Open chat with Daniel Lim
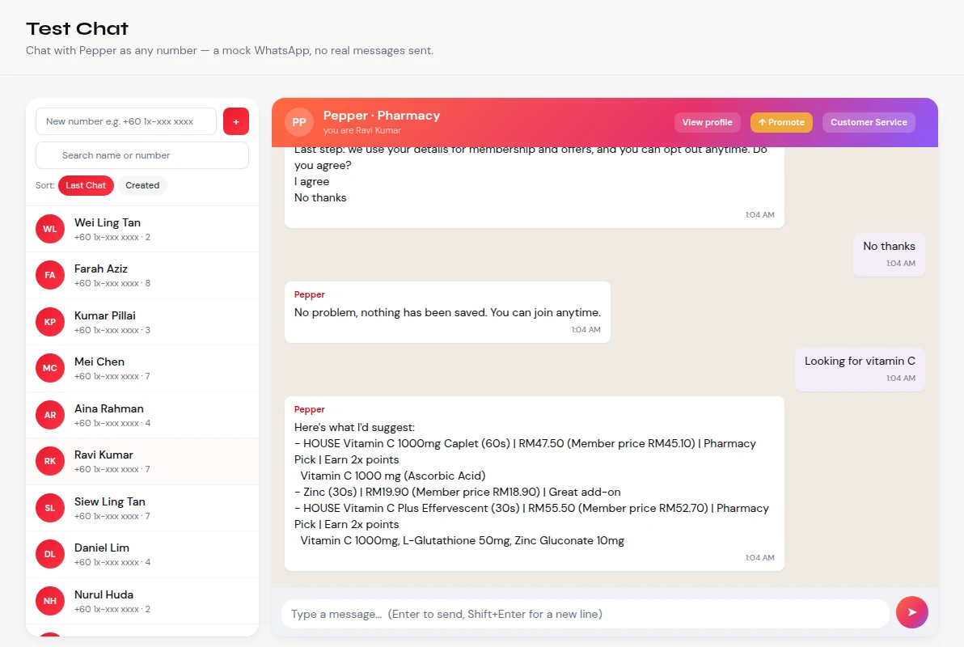Image resolution: width=964 pixels, height=647 pixels. coord(142,553)
